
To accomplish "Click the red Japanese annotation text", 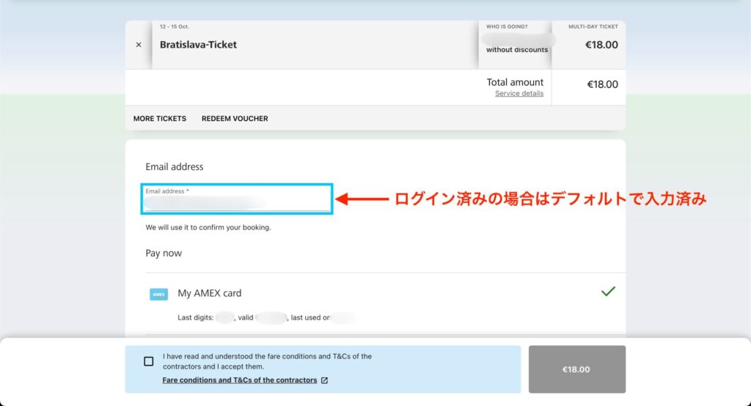I will pyautogui.click(x=550, y=199).
